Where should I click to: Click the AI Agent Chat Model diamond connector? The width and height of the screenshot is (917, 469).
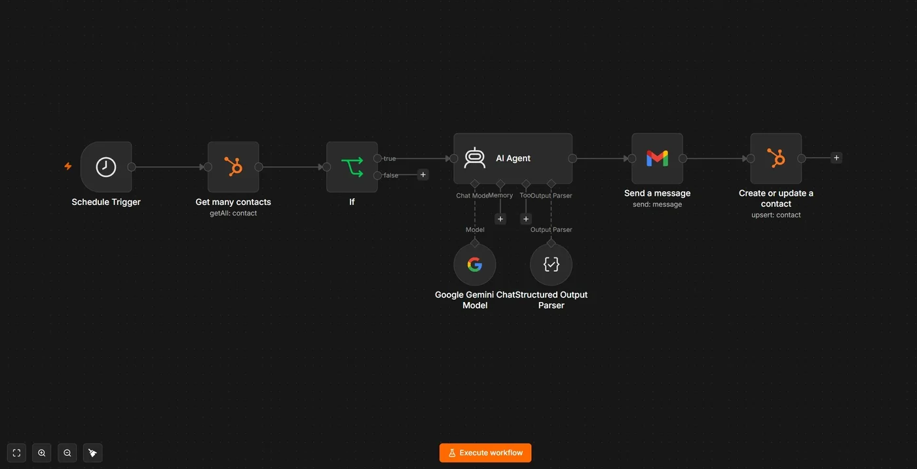[x=475, y=184]
